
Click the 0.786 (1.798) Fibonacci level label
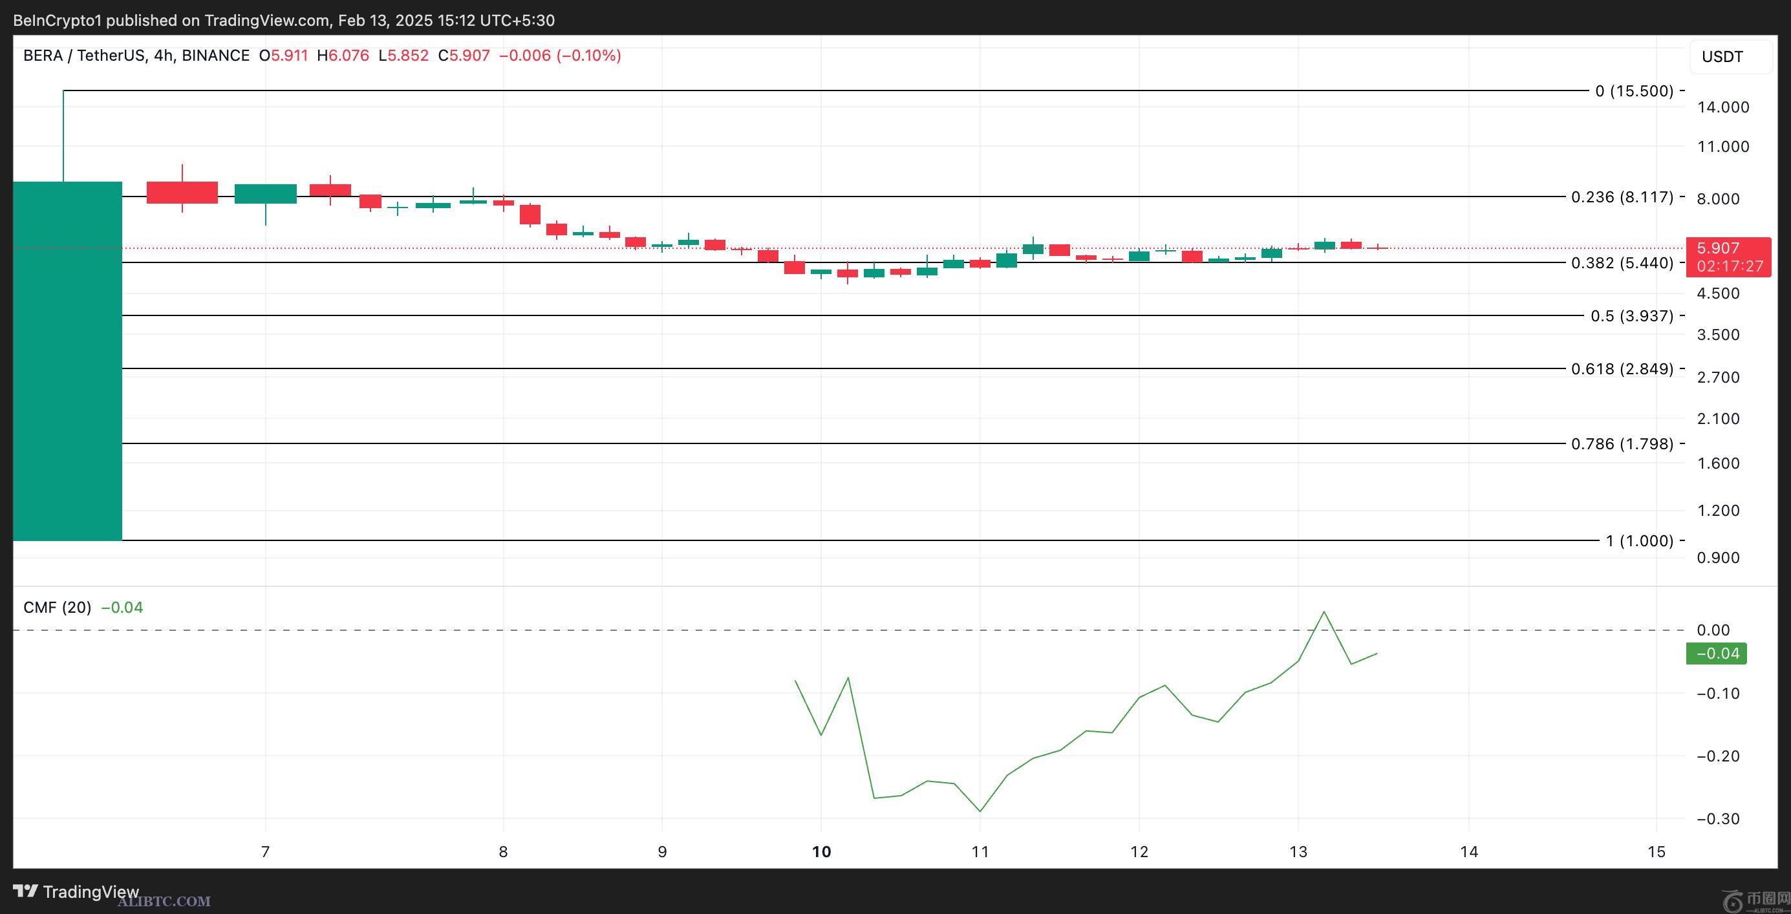pyautogui.click(x=1622, y=443)
